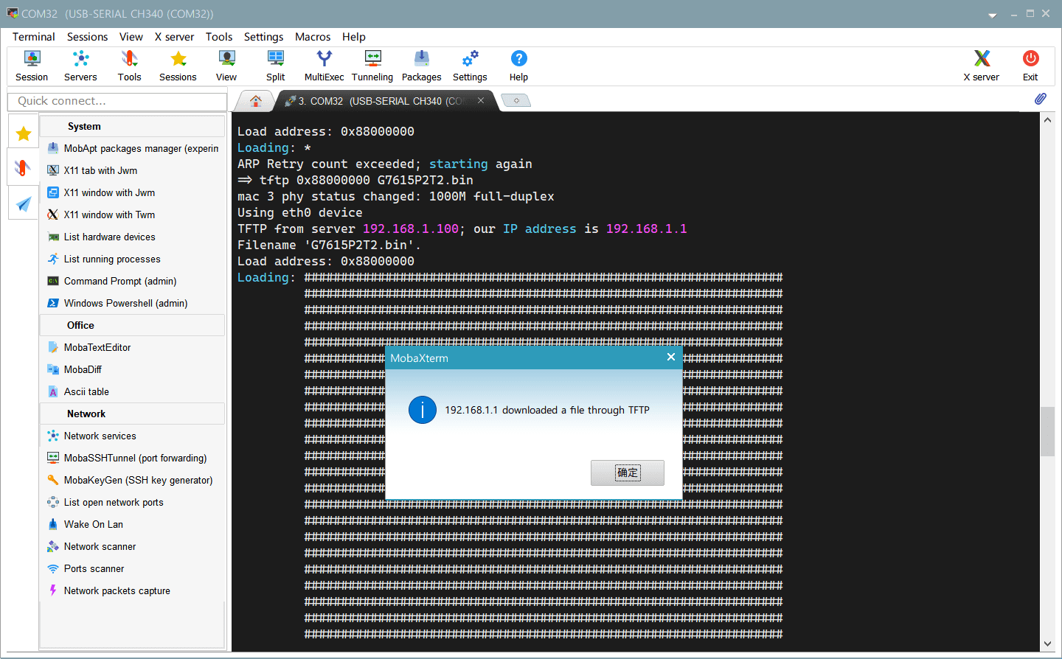Collapse the System section header
1062x659 pixels.
(x=133, y=126)
